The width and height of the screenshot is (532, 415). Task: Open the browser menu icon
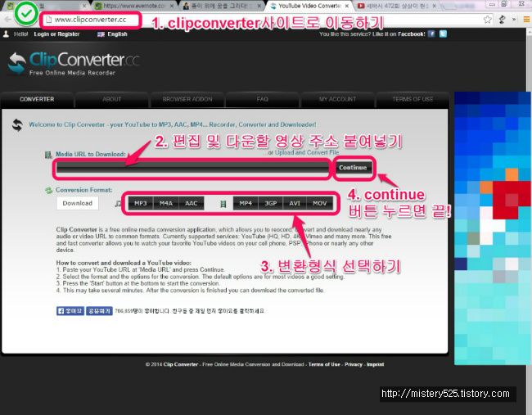point(527,20)
